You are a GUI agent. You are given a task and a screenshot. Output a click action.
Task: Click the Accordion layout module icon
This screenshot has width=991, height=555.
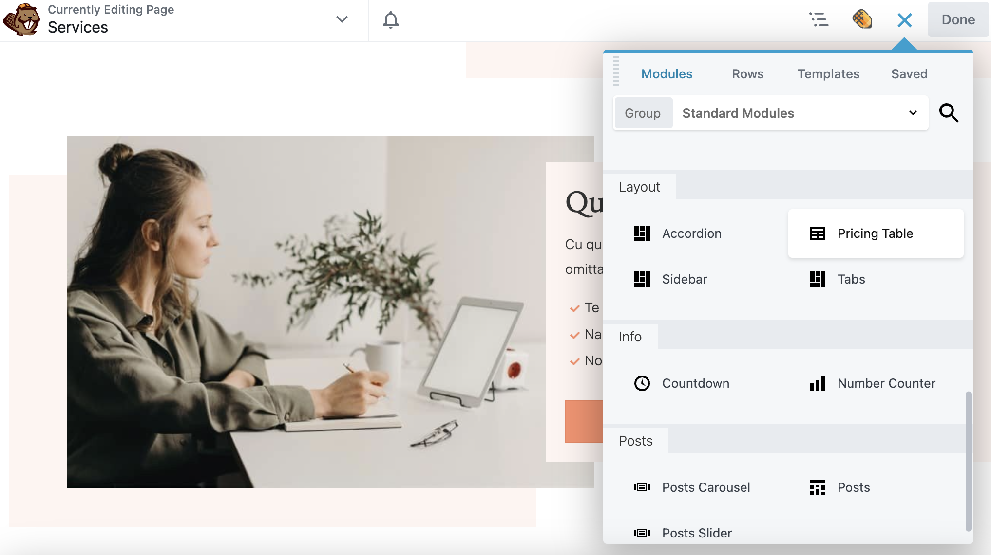click(x=642, y=233)
